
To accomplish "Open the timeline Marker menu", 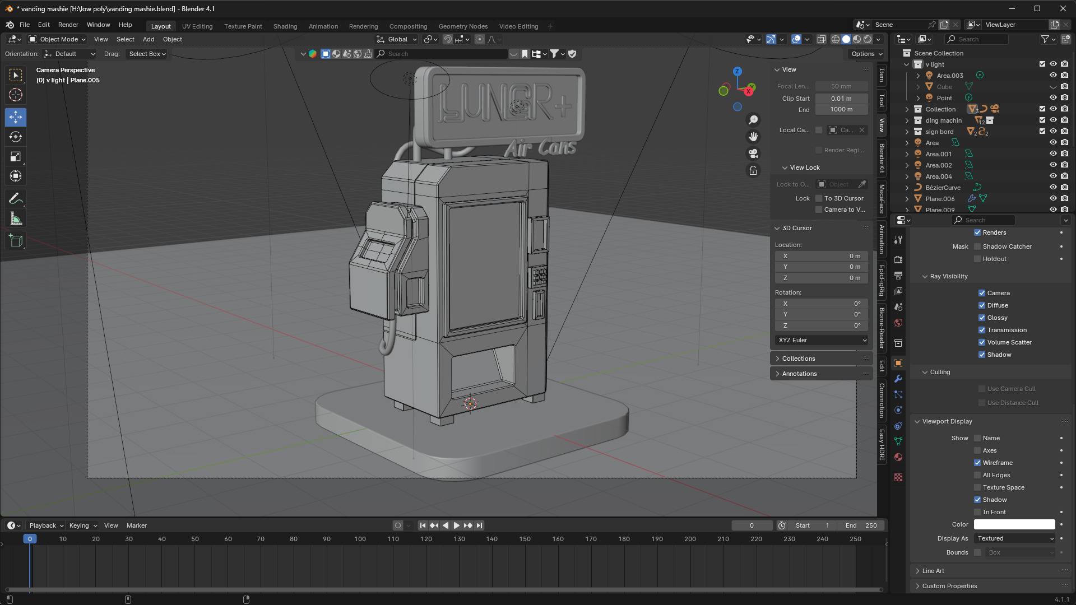I will [x=137, y=525].
